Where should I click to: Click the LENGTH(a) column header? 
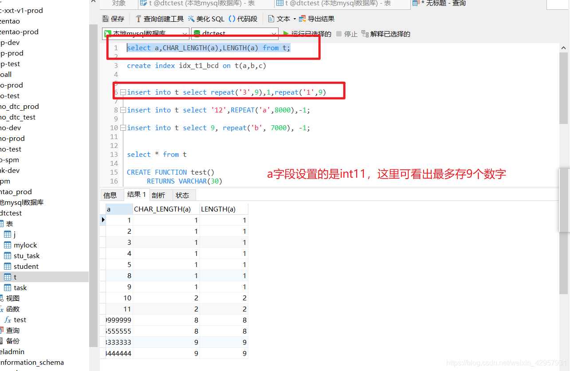(224, 209)
